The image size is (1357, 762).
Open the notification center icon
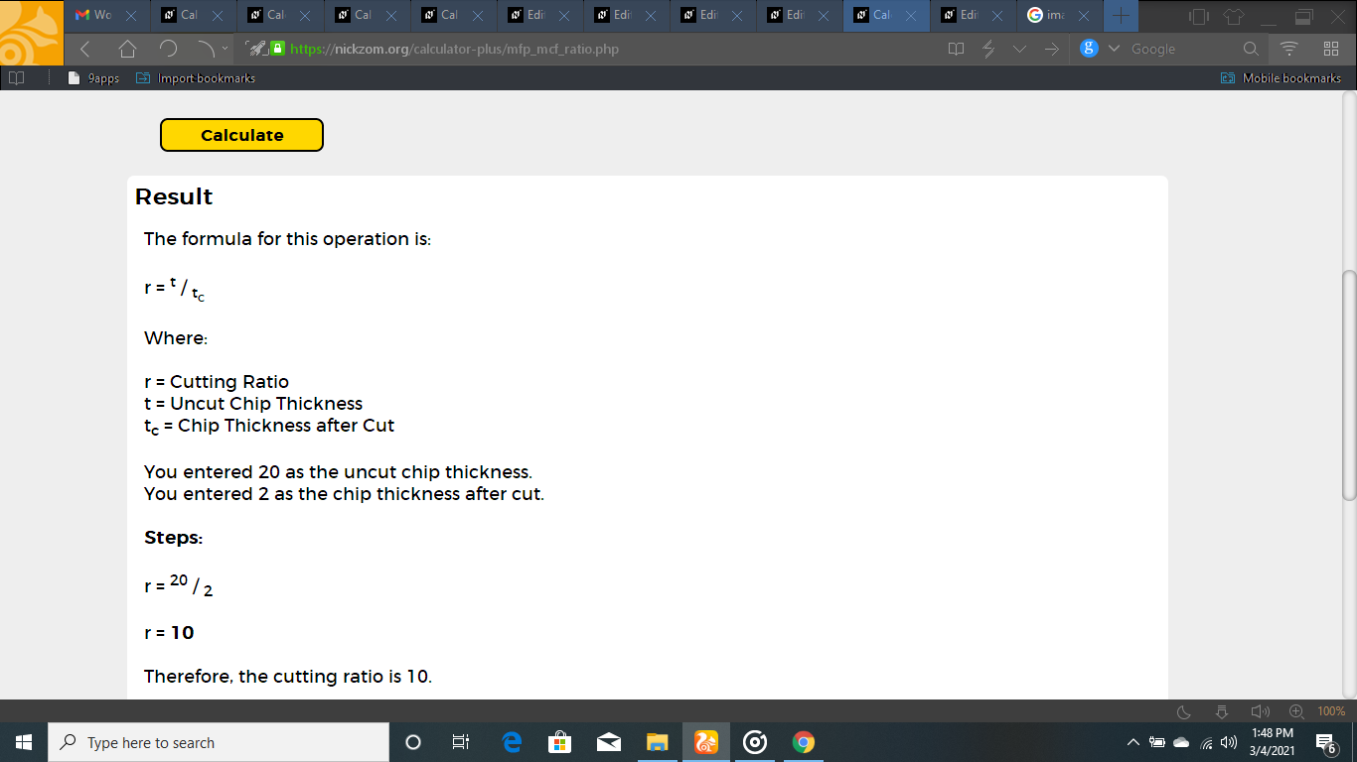pyautogui.click(x=1325, y=742)
